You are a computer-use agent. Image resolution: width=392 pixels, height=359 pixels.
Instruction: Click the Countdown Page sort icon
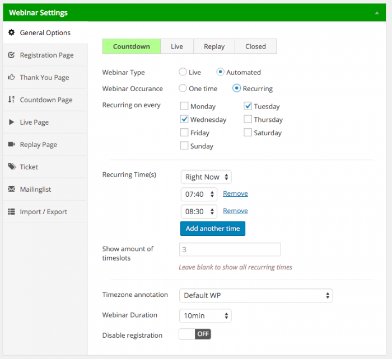coord(12,100)
